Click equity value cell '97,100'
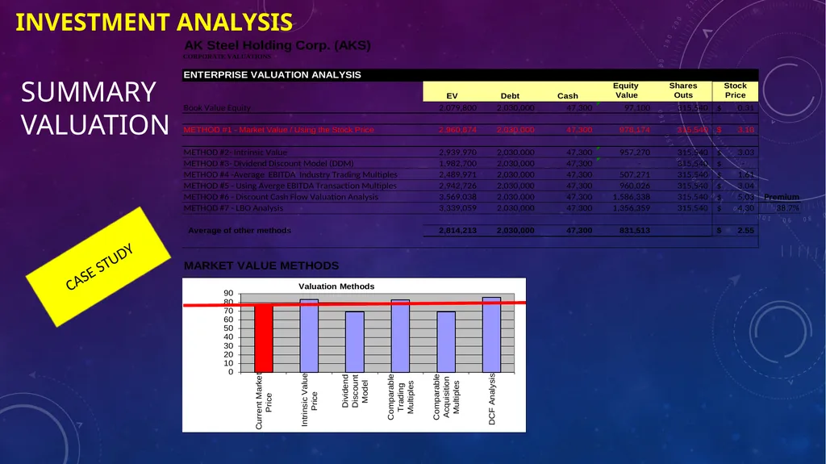The image size is (826, 464). [637, 107]
